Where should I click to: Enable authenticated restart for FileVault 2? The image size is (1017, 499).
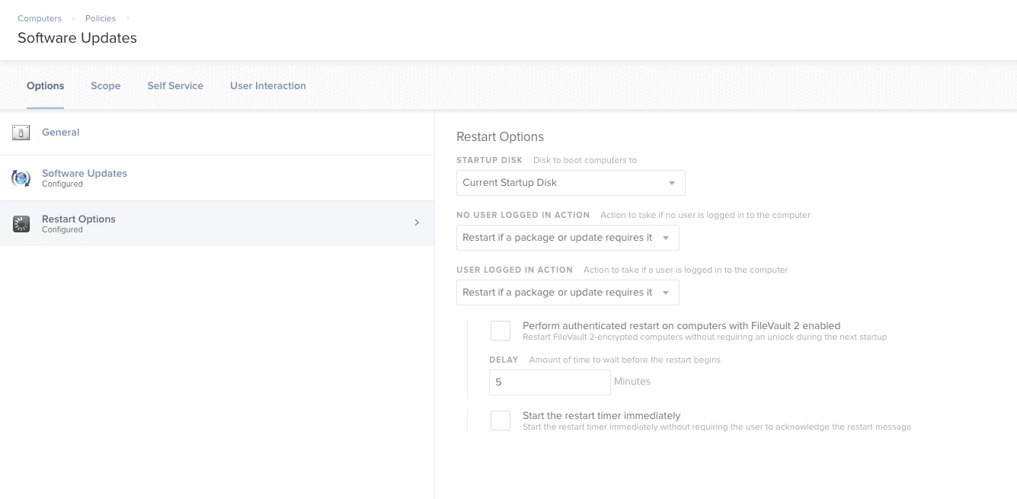click(501, 331)
